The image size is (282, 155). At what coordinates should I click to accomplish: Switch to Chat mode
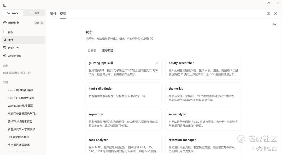coord(34,13)
